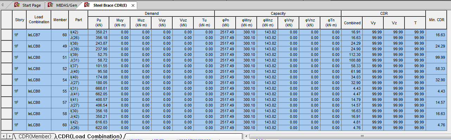The height and width of the screenshot is (140, 451).
Task: Click the φPn (kN) column header
Action: coord(225,23)
